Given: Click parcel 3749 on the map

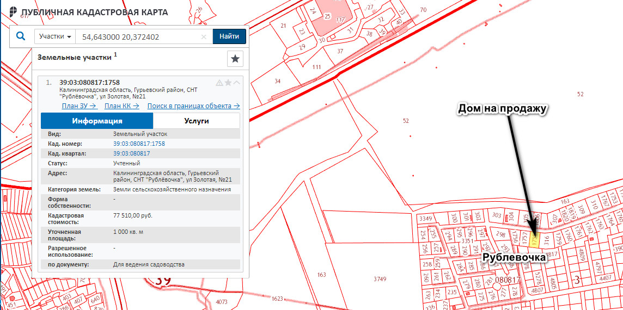Looking at the screenshot, I should (380, 279).
